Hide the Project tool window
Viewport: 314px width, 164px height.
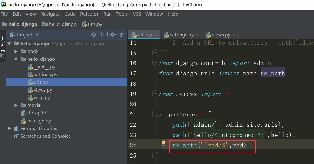(x=122, y=35)
